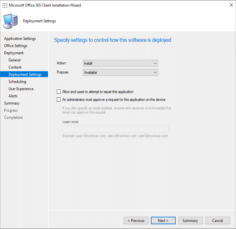
Task: Close the installation wizard window
Action: (x=232, y=5)
